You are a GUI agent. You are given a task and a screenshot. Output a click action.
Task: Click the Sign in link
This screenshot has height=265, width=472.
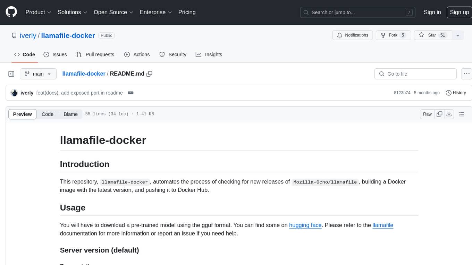[432, 12]
